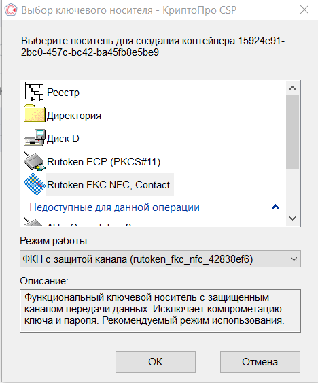Click the Диск D drive icon
The width and height of the screenshot is (318, 383).
35,138
